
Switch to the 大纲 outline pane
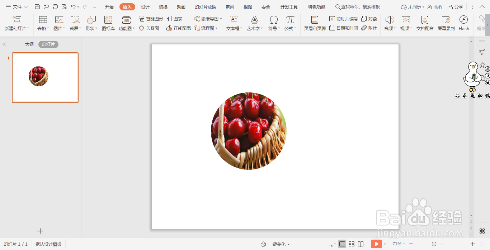click(x=29, y=44)
